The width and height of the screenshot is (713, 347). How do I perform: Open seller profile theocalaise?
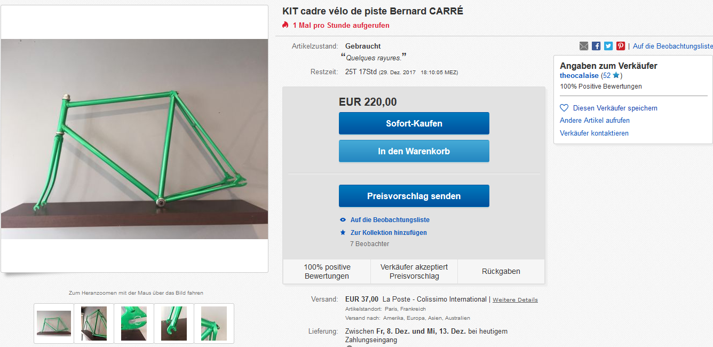click(x=579, y=76)
